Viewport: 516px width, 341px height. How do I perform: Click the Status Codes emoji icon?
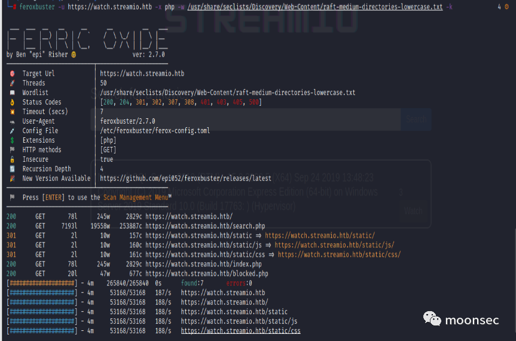click(x=12, y=102)
